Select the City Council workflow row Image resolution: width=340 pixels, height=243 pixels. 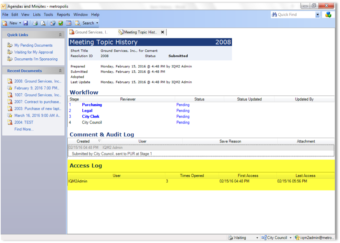(x=201, y=123)
